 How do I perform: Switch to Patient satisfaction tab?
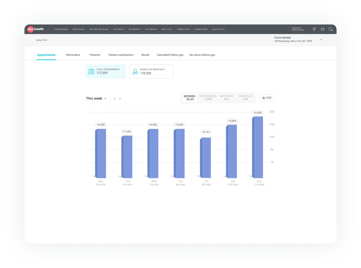121,55
